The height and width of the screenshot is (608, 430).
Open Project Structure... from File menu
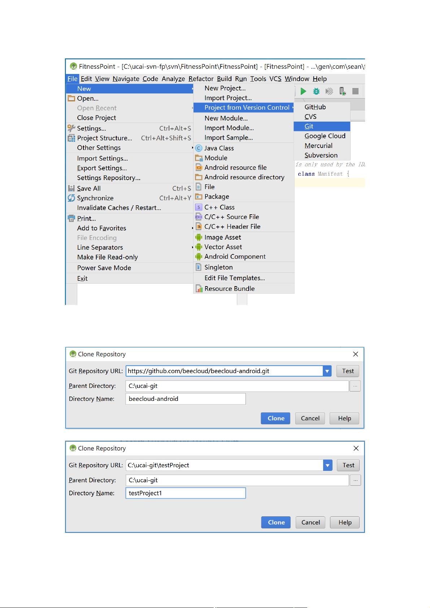pos(130,138)
